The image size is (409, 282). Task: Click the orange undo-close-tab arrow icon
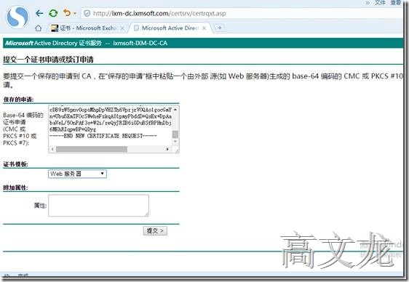(67, 12)
